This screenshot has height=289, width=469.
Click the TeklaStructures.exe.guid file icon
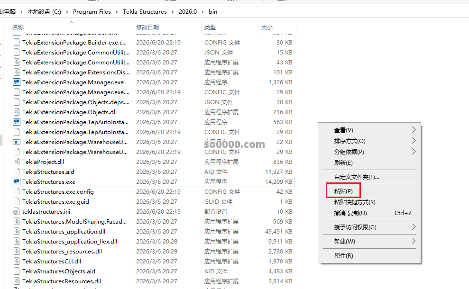click(x=17, y=202)
